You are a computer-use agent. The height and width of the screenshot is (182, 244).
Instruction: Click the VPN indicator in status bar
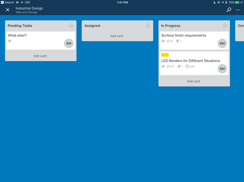[27, 2]
